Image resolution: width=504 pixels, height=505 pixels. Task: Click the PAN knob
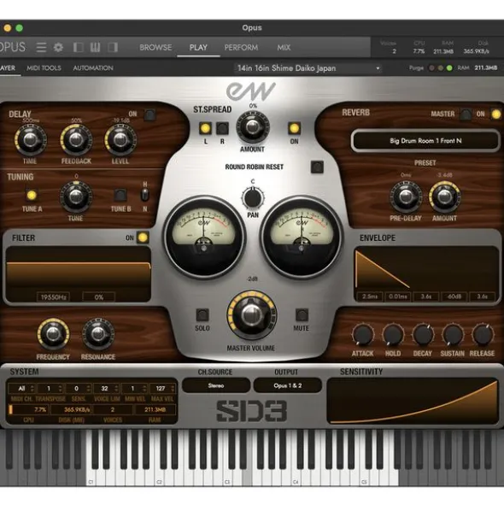pyautogui.click(x=253, y=197)
